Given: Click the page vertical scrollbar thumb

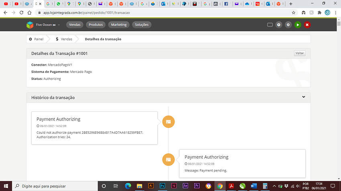Looking at the screenshot, I should pos(339,24).
